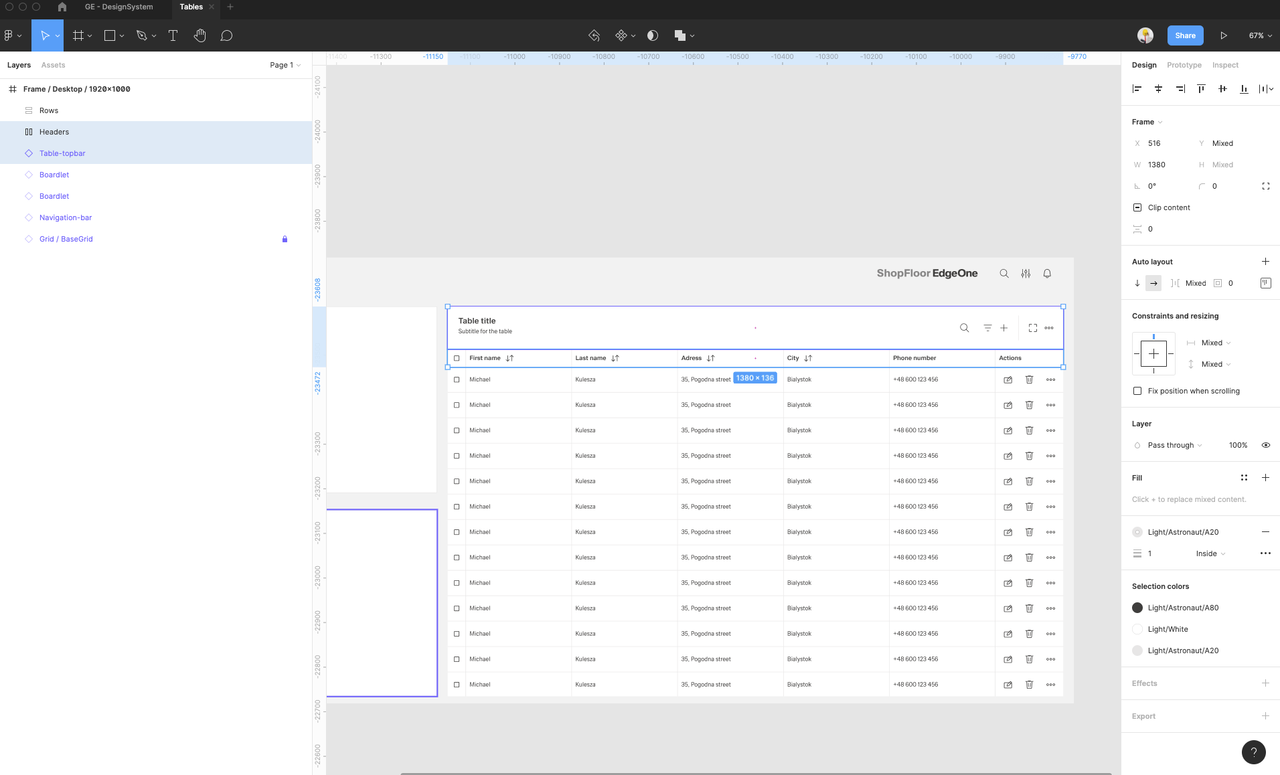Viewport: 1280px width, 775px height.
Task: Switch to the Prototype tab
Action: [1184, 65]
